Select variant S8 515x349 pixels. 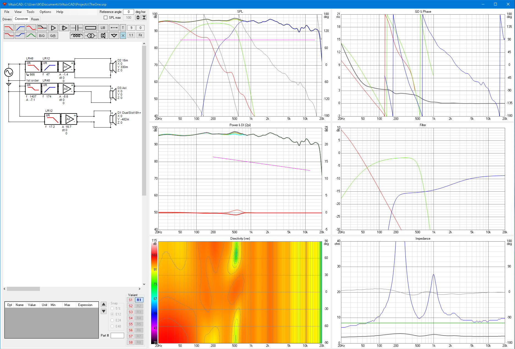(x=131, y=342)
